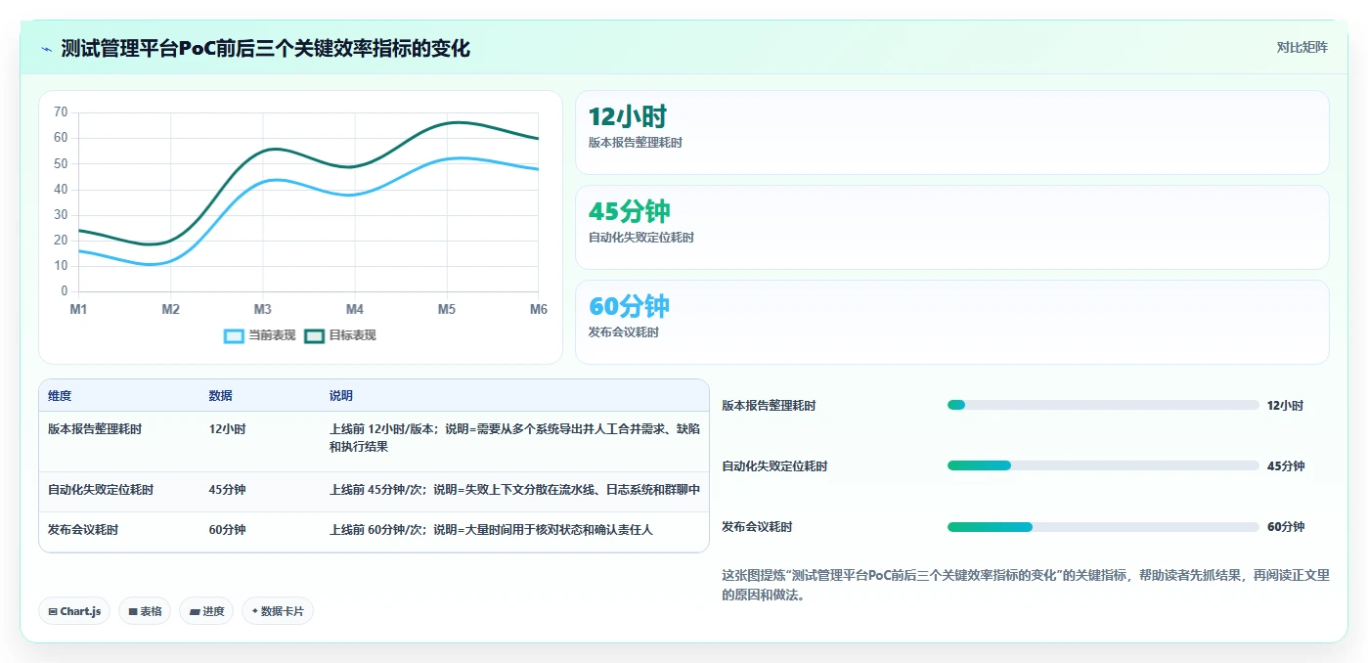Click the M1 axis label on chart
The image size is (1368, 663).
click(78, 309)
